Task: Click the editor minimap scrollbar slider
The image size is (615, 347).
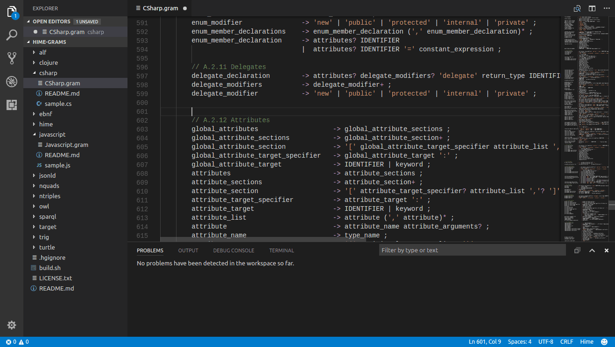Action: [611, 205]
